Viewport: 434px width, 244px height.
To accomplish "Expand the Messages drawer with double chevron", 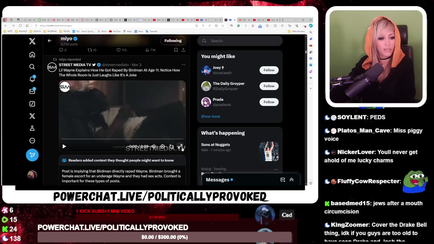I will (x=292, y=180).
